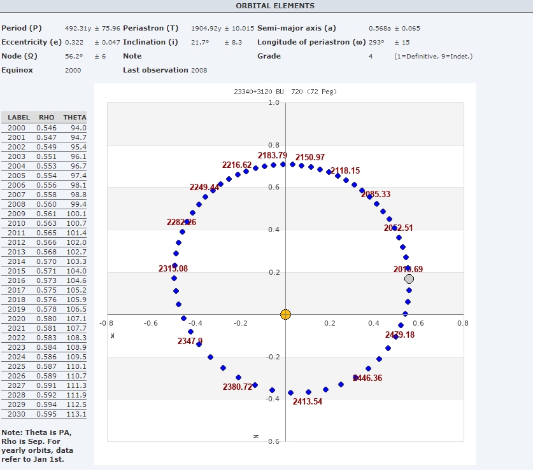
Task: Click the Last observation value 2008
Action: pos(199,70)
